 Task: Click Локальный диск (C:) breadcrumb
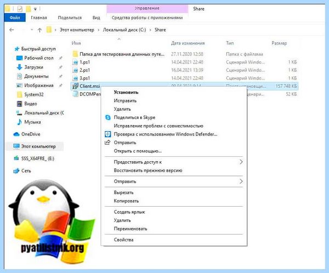tap(124, 30)
